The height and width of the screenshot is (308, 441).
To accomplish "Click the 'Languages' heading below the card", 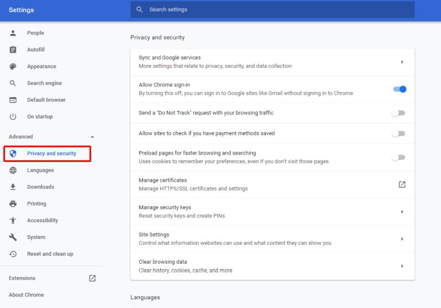I will pos(145,297).
